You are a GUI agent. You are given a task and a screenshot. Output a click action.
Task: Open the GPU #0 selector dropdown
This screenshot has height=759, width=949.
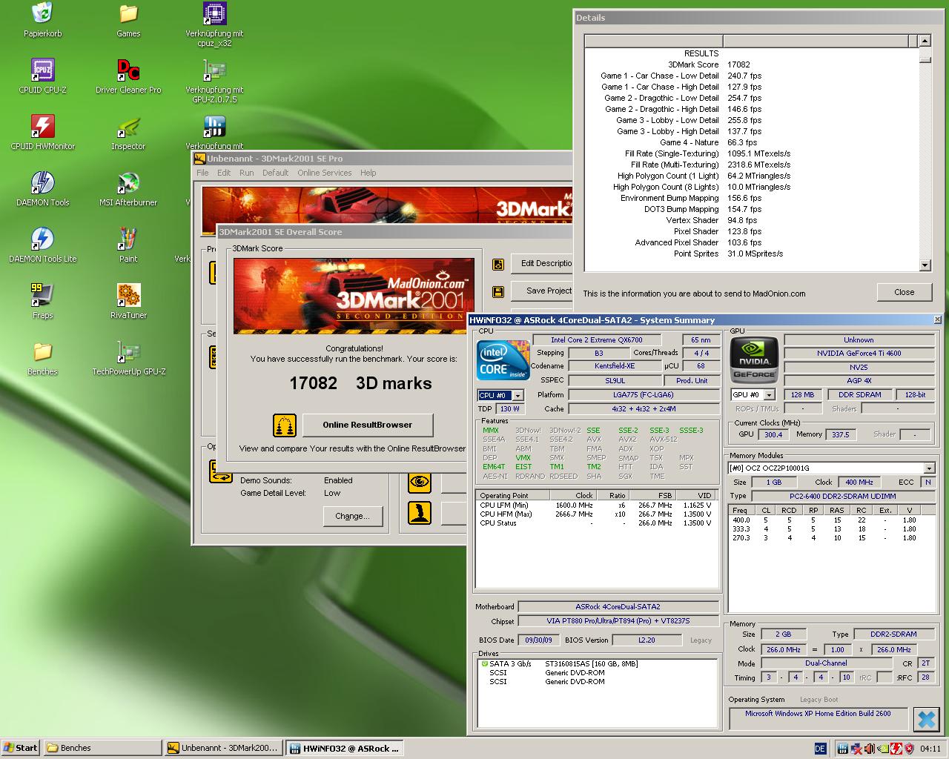click(x=768, y=394)
